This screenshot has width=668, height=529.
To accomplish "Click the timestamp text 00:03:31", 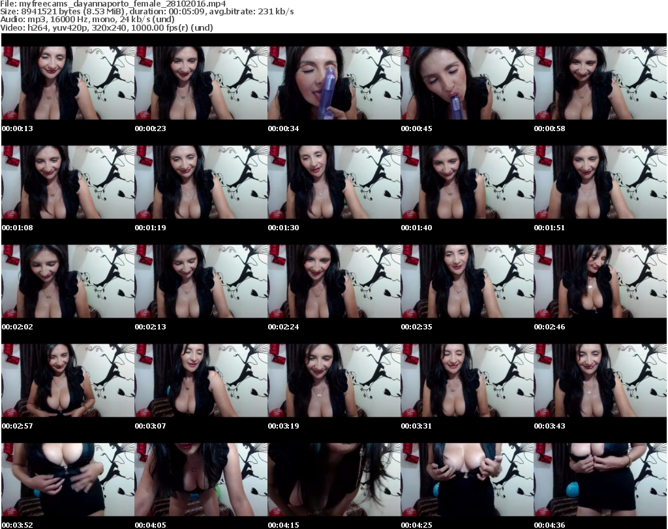I will click(x=417, y=426).
